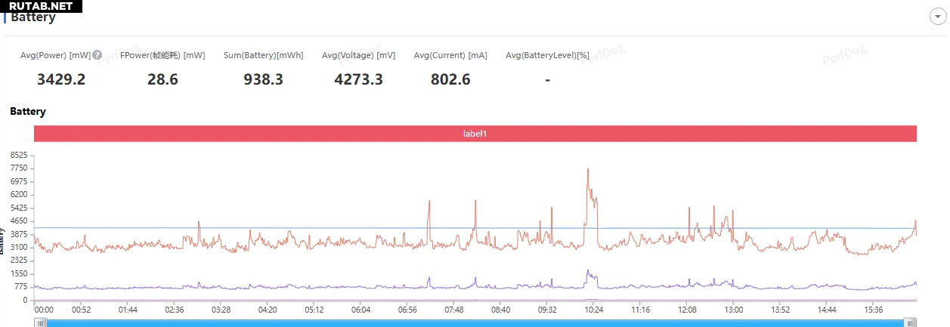Click the Avg(Power) value 3429.2
Image resolution: width=950 pixels, height=327 pixels.
click(60, 79)
